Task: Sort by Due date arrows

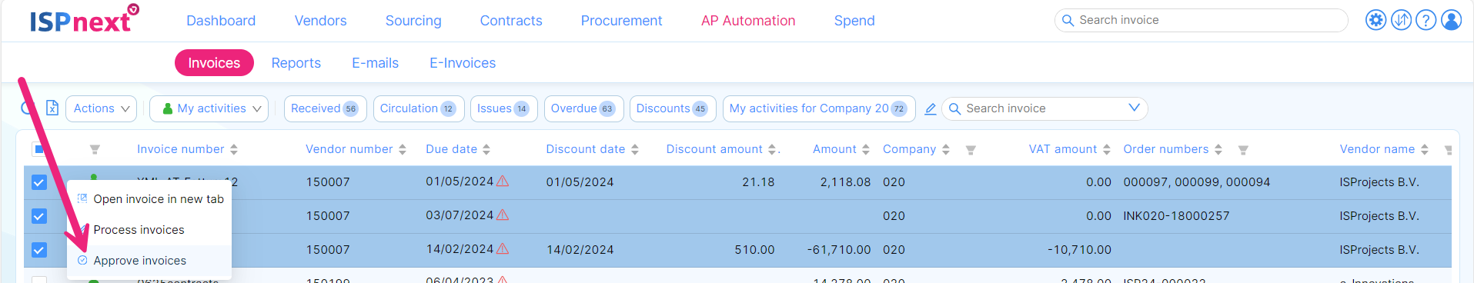Action: tap(486, 149)
